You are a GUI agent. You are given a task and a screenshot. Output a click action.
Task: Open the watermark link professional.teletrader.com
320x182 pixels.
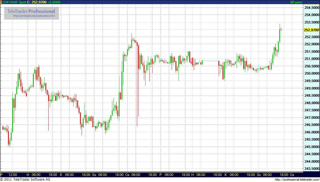(36, 16)
